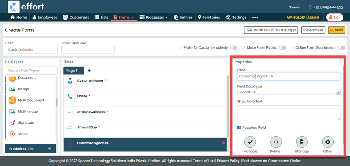Click the Publish button
This screenshot has width=350, height=166.
pyautogui.click(x=336, y=30)
